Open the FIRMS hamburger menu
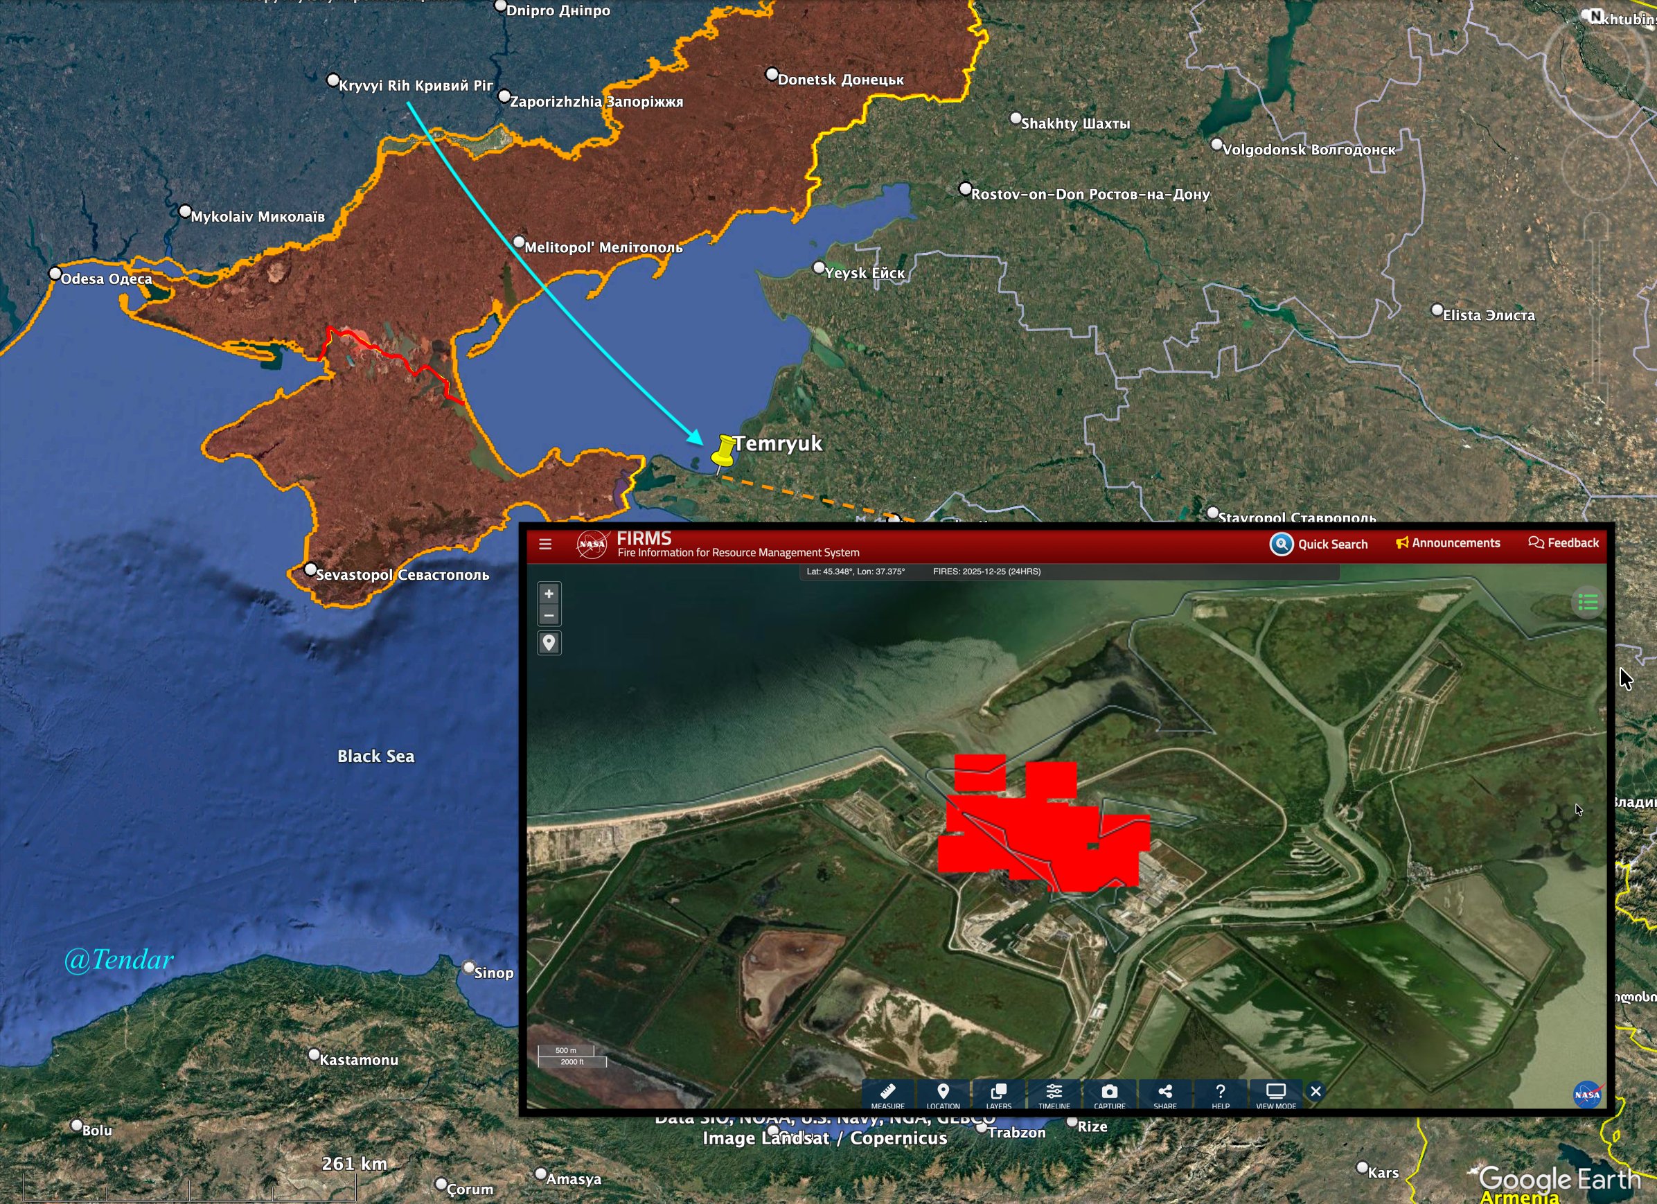This screenshot has width=1657, height=1204. pyautogui.click(x=545, y=545)
